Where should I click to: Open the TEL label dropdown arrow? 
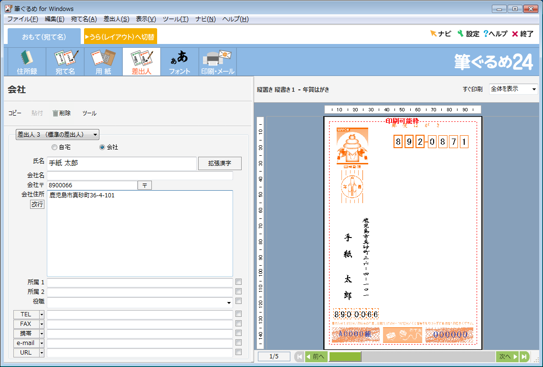coord(42,314)
